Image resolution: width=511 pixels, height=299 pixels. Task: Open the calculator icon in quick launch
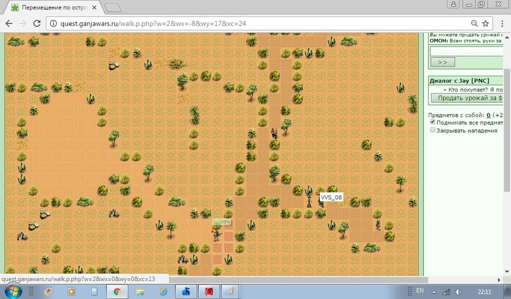[94, 291]
